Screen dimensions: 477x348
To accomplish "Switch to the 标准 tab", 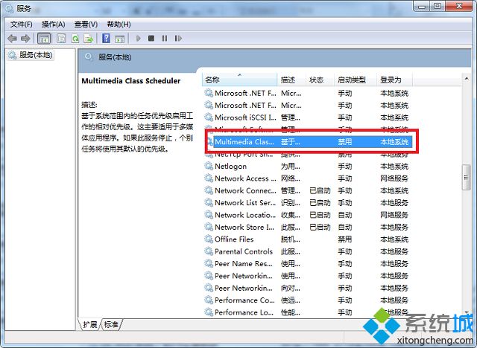I will click(111, 325).
